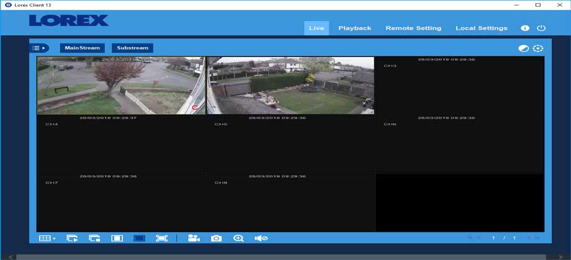The width and height of the screenshot is (571, 260).
Task: Expand the device list panel
Action: tap(39, 48)
